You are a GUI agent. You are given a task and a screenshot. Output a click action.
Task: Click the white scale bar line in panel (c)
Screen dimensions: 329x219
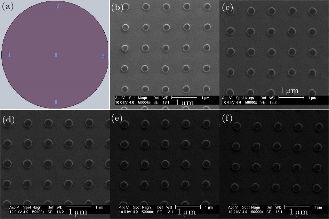(x=291, y=97)
